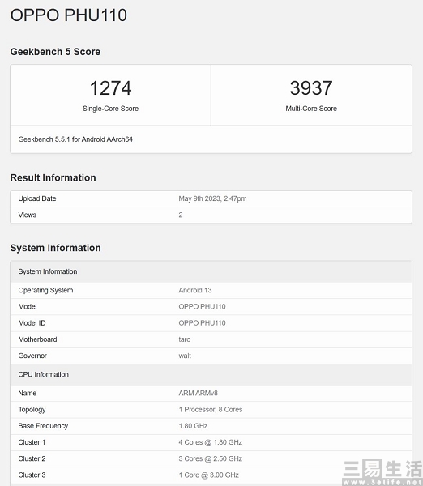Click the Cluster 2 label

coord(32,458)
